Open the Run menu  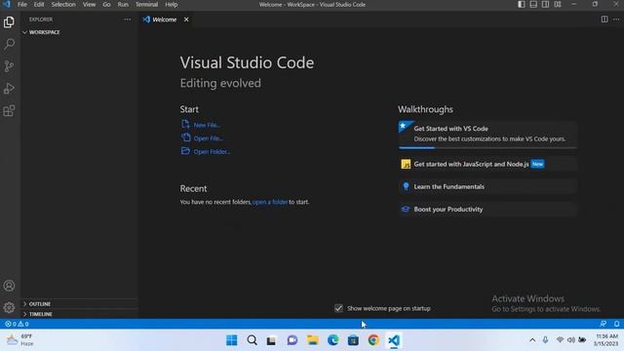[x=123, y=4]
